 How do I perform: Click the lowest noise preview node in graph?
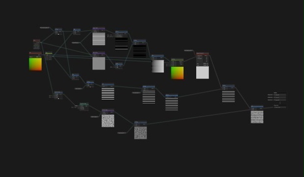pyautogui.click(x=141, y=133)
